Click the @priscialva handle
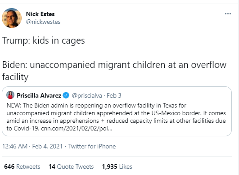This screenshot has height=175, width=239. pyautogui.click(x=87, y=96)
